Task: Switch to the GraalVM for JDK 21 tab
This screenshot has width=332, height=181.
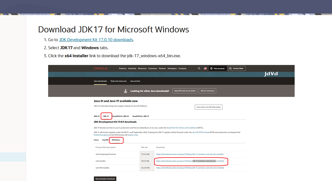Action: 121,116
